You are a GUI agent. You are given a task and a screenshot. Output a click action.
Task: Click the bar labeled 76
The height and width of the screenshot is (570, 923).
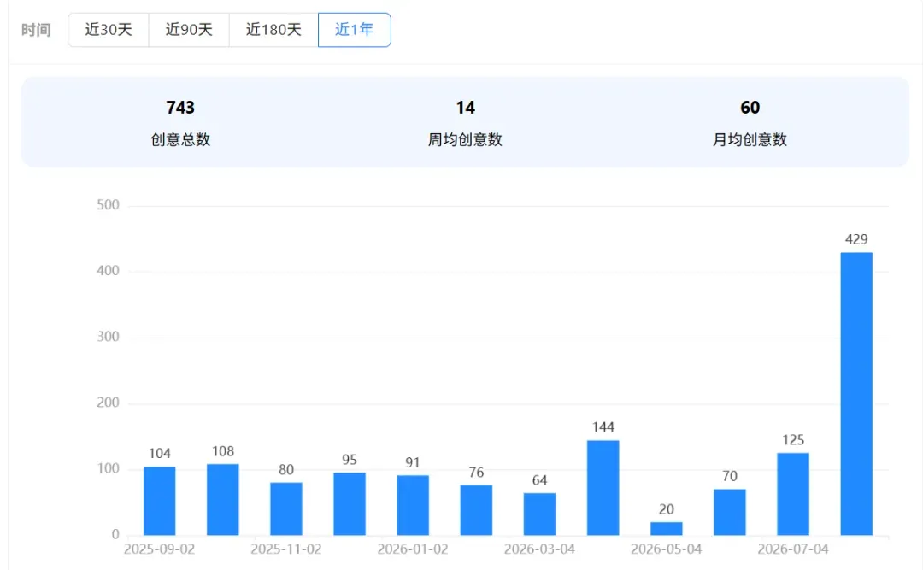click(476, 510)
